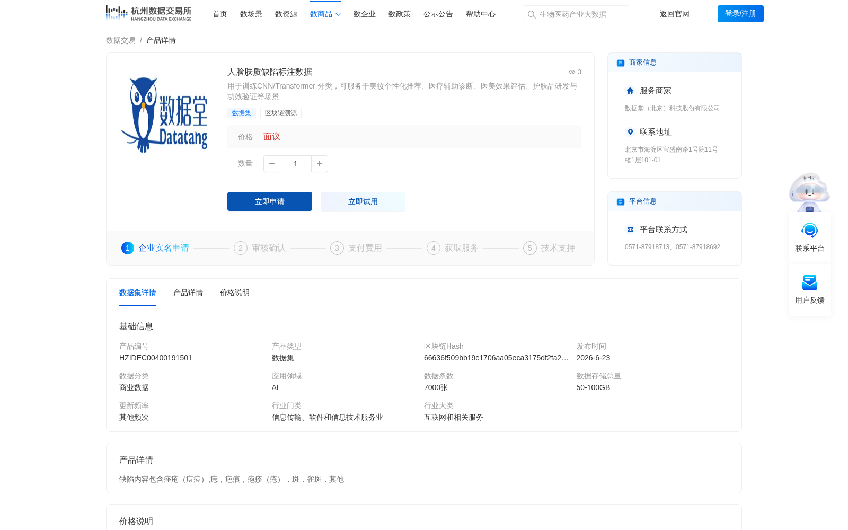Click the publish date 2026-6-23
Viewport: 848px width, 530px height.
click(593, 358)
